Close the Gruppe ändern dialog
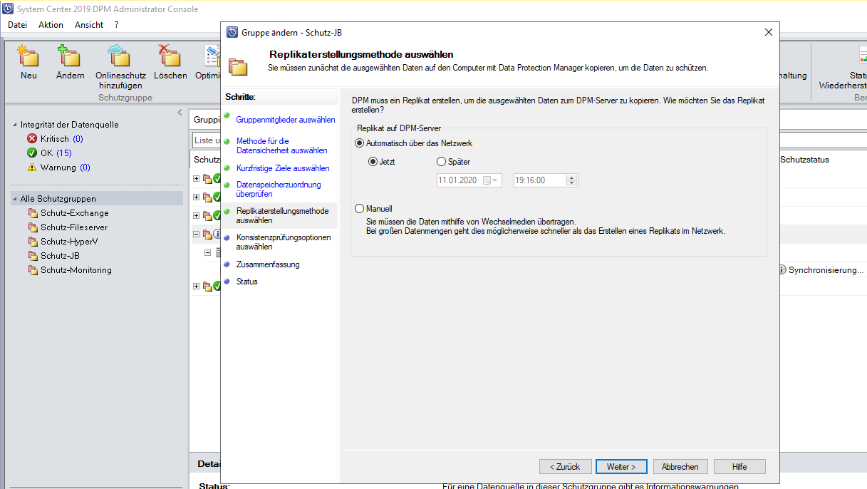Viewport: 867px width, 489px height. [768, 32]
